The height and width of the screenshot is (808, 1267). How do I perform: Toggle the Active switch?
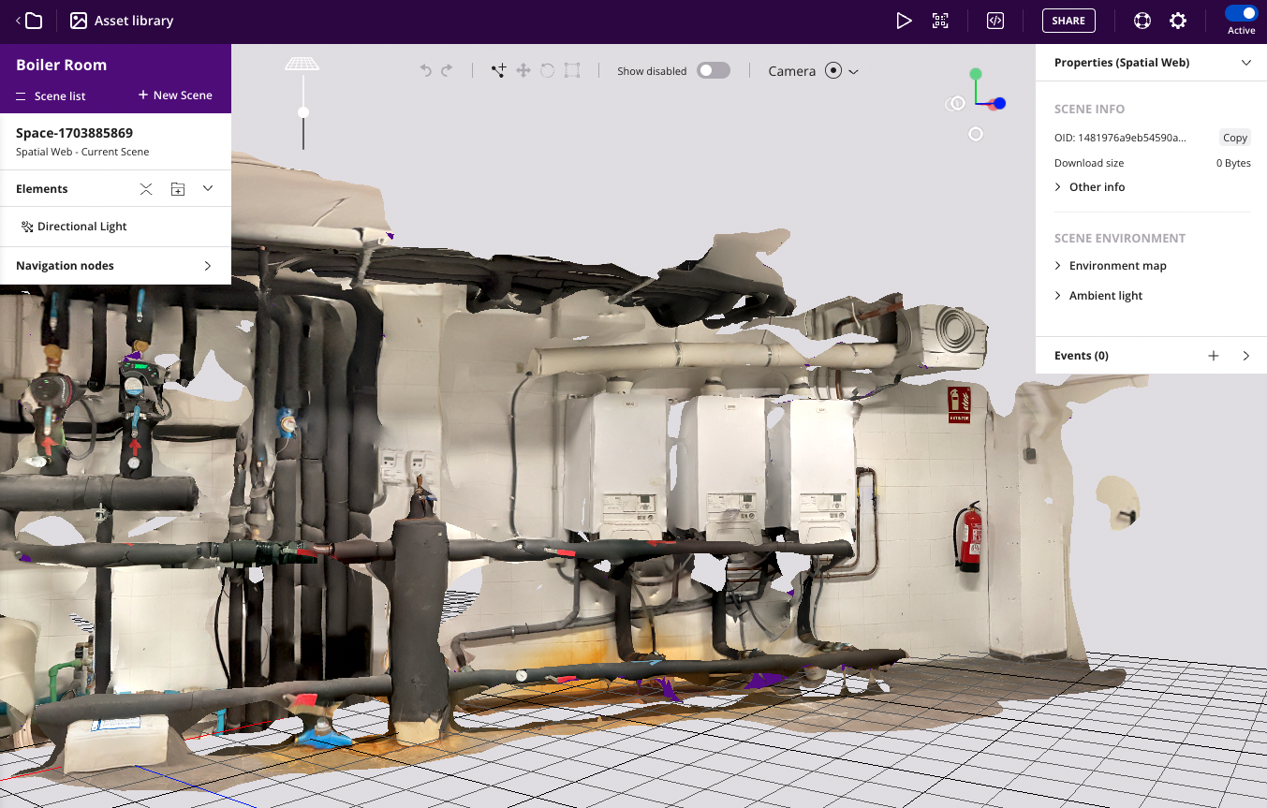[x=1242, y=13]
